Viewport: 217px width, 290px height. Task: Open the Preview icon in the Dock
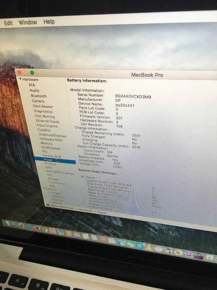[x=61, y=232]
